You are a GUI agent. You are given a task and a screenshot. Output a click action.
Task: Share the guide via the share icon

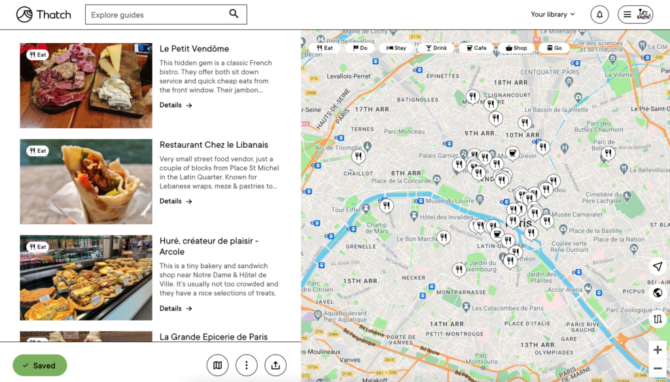pos(275,365)
